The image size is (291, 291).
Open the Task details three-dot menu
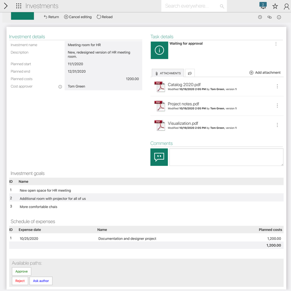pyautogui.click(x=276, y=44)
